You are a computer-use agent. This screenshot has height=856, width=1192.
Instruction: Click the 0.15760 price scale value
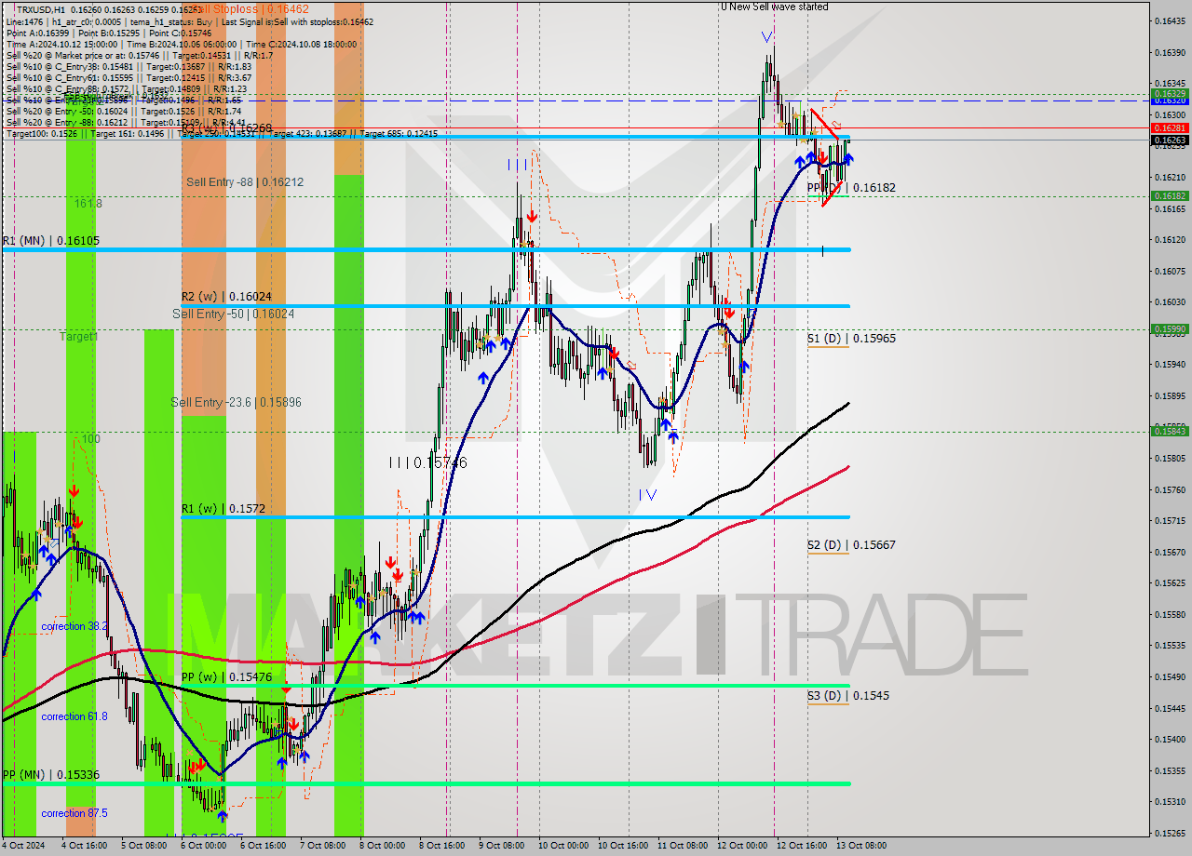point(1169,490)
